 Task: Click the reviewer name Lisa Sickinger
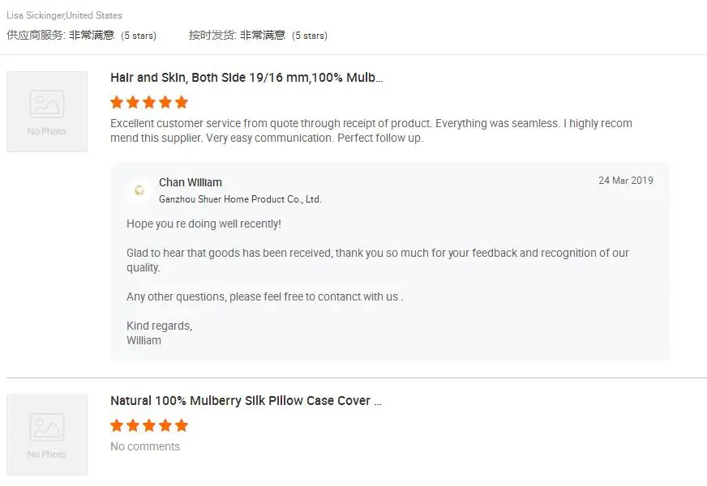click(x=36, y=15)
